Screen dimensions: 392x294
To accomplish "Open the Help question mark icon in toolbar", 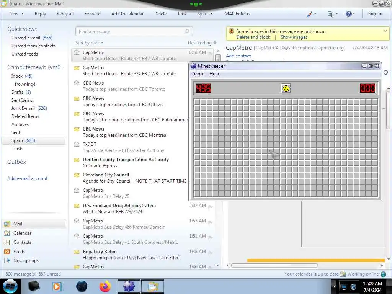I will [x=348, y=14].
